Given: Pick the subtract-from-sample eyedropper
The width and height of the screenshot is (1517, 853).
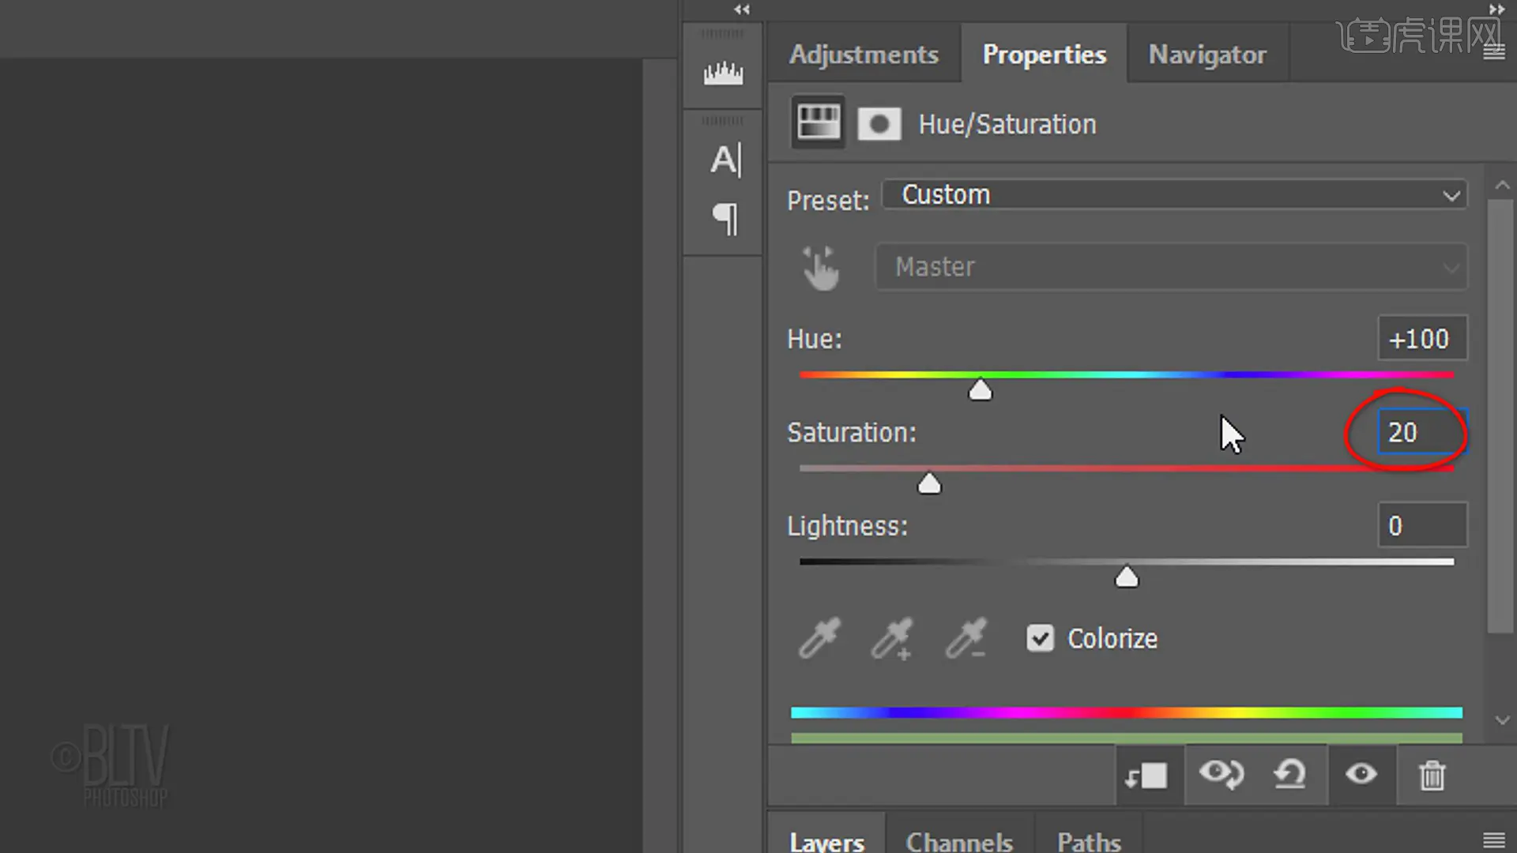Looking at the screenshot, I should tap(966, 638).
